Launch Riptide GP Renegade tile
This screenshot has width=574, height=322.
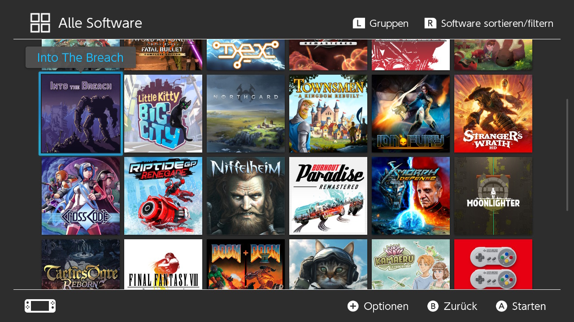point(163,196)
